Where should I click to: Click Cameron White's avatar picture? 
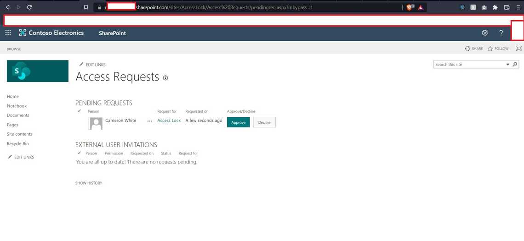[x=96, y=123]
